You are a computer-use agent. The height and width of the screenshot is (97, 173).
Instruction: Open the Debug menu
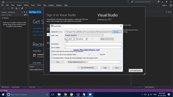(x=26, y=5)
